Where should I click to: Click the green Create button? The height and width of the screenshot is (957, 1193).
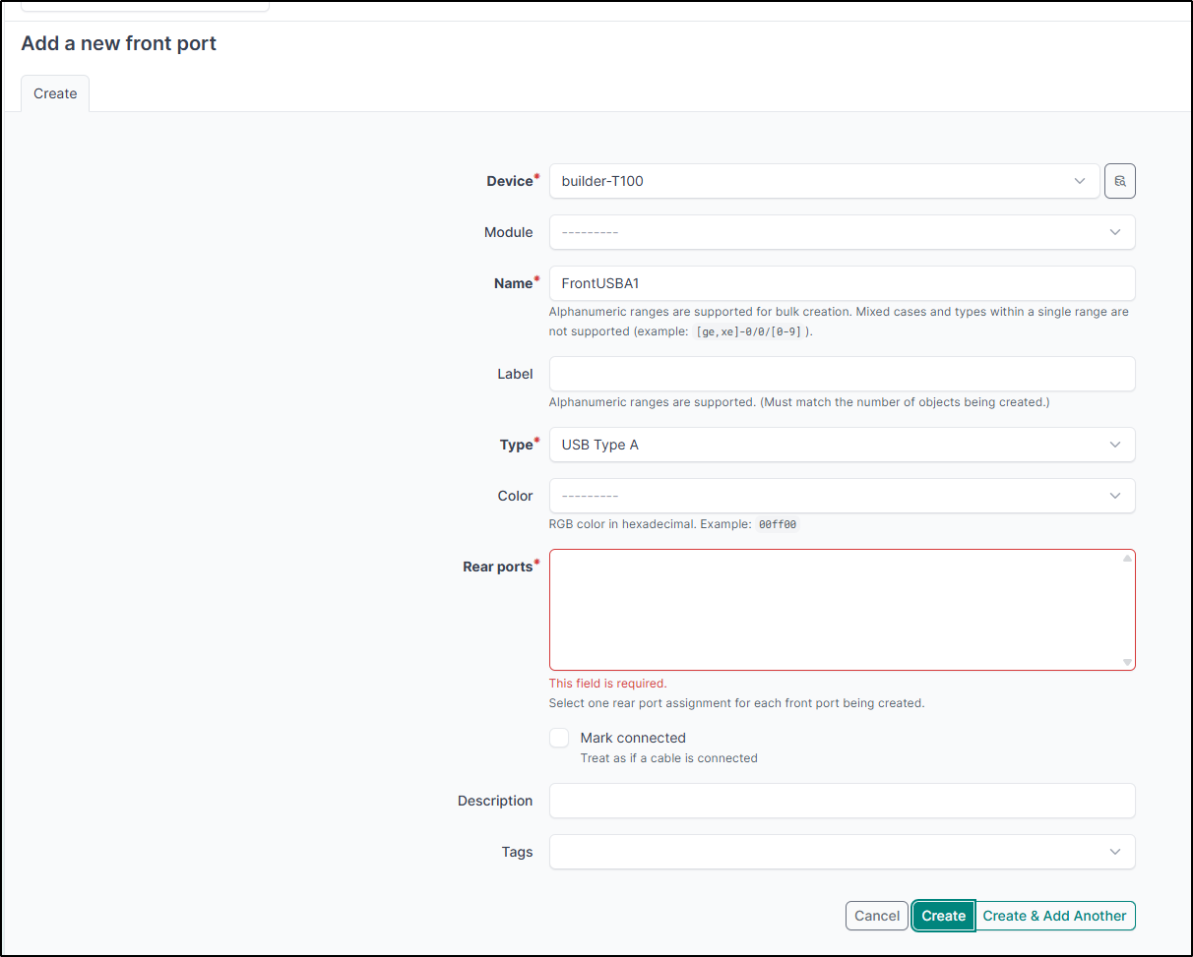point(943,916)
